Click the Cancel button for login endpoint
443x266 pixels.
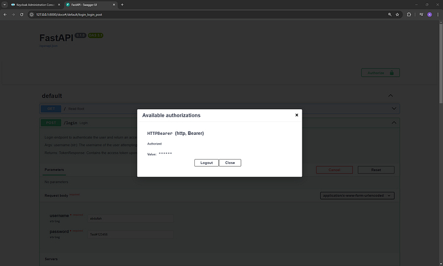point(334,170)
